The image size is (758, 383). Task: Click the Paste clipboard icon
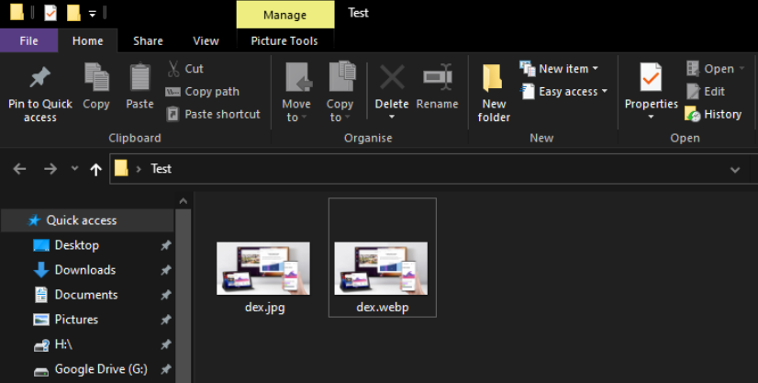[x=139, y=79]
